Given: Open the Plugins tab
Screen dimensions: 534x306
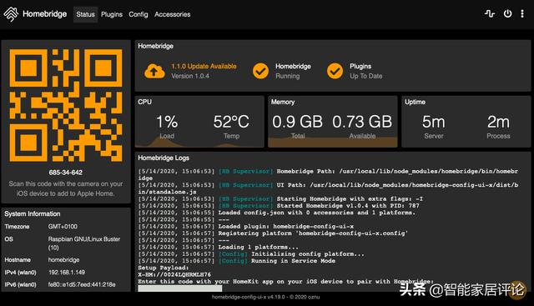Looking at the screenshot, I should 112,14.
